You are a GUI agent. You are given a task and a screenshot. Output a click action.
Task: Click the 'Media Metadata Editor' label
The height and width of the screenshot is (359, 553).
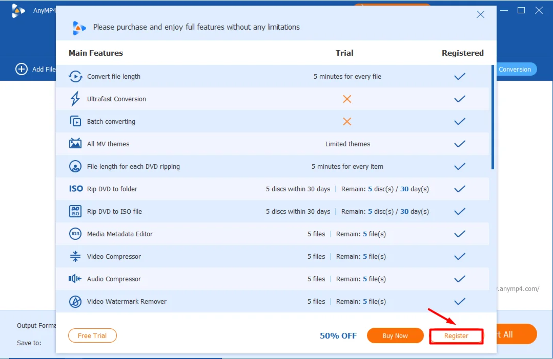pos(119,234)
